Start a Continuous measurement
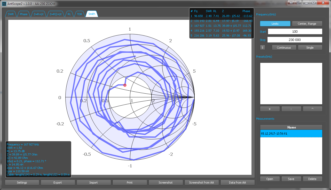This screenshot has height=190, width=331. tap(284, 48)
